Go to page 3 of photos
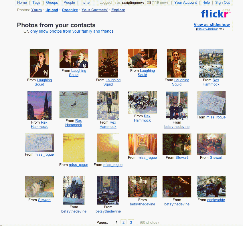 tap(131, 222)
